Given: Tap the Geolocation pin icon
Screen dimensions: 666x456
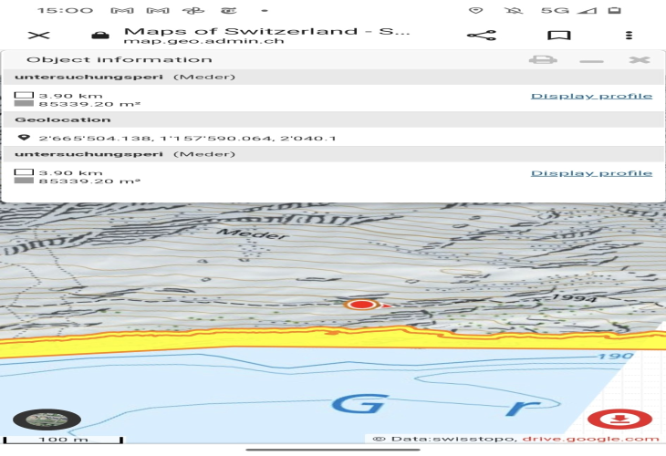Looking at the screenshot, I should click(x=23, y=139).
